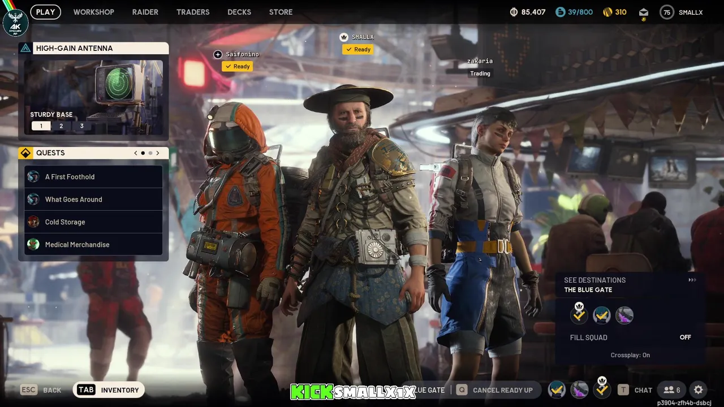This screenshot has height=407, width=724.
Task: Open the SMALLX player profile name
Action: (691, 12)
